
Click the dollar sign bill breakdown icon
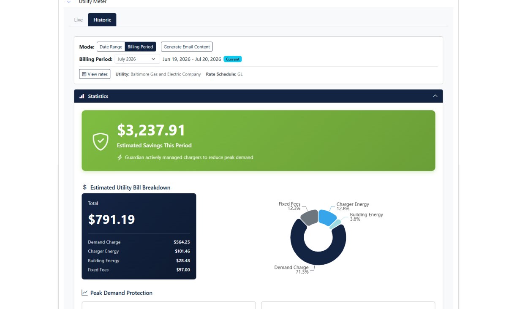coord(85,187)
